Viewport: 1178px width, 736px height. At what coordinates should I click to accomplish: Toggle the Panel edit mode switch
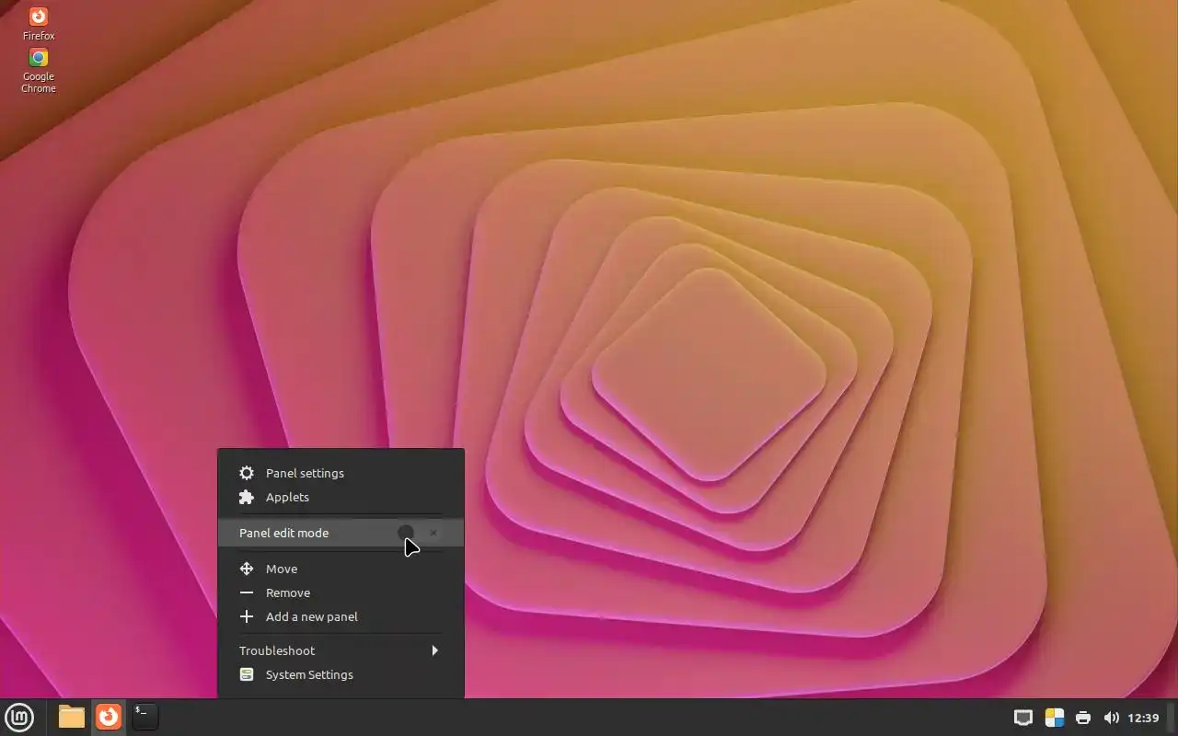419,533
